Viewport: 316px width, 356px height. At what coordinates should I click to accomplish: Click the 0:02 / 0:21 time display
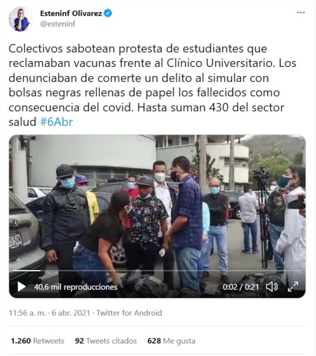click(x=241, y=287)
